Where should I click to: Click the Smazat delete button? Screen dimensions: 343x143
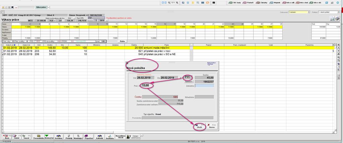coord(27,137)
